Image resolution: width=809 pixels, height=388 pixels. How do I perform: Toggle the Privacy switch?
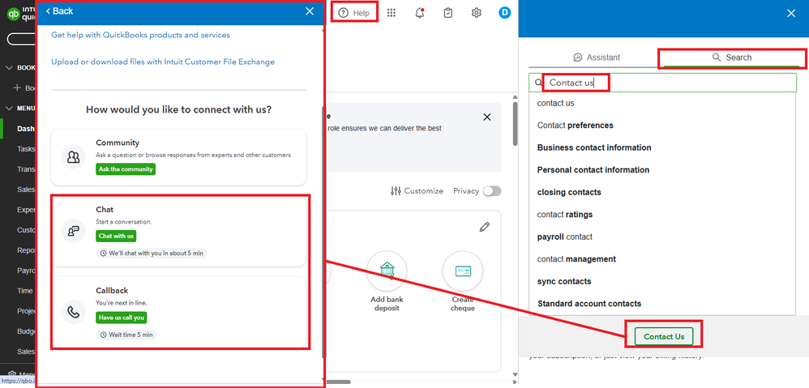point(492,191)
